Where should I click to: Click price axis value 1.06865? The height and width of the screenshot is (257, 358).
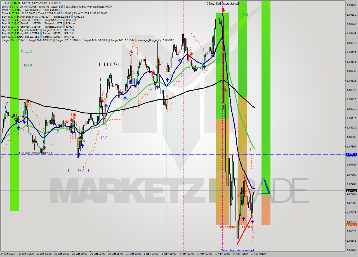tap(351, 241)
